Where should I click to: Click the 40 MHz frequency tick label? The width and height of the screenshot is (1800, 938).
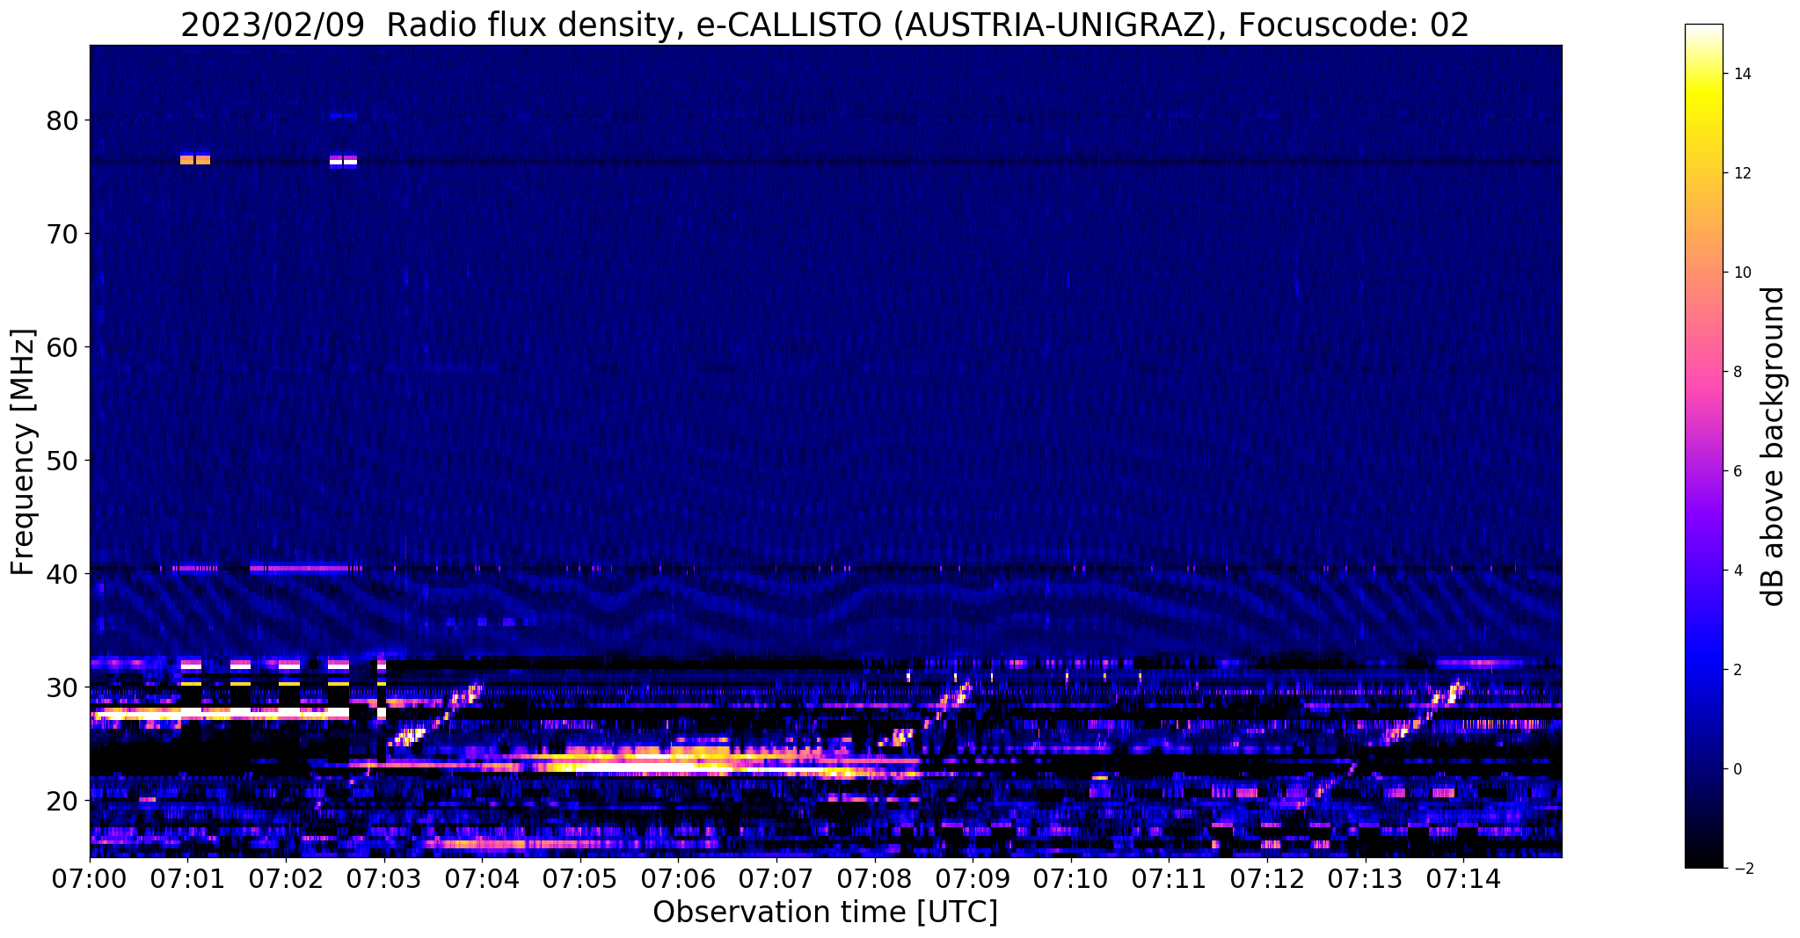tap(62, 574)
